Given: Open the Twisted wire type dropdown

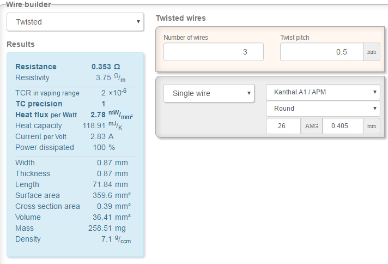Looking at the screenshot, I should pos(75,22).
